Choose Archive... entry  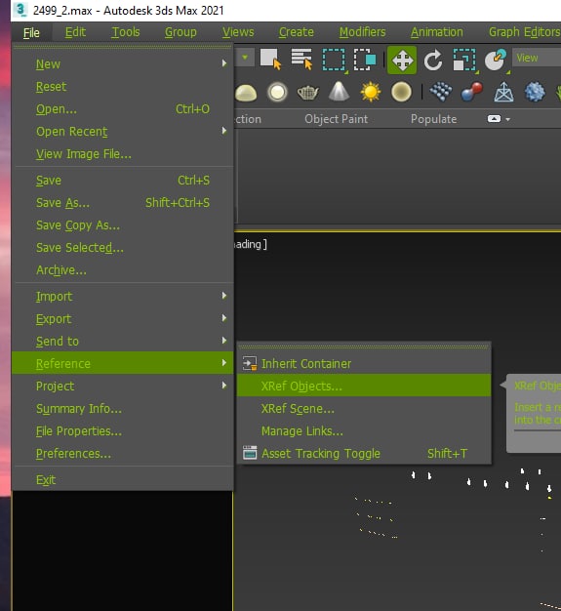123,270
